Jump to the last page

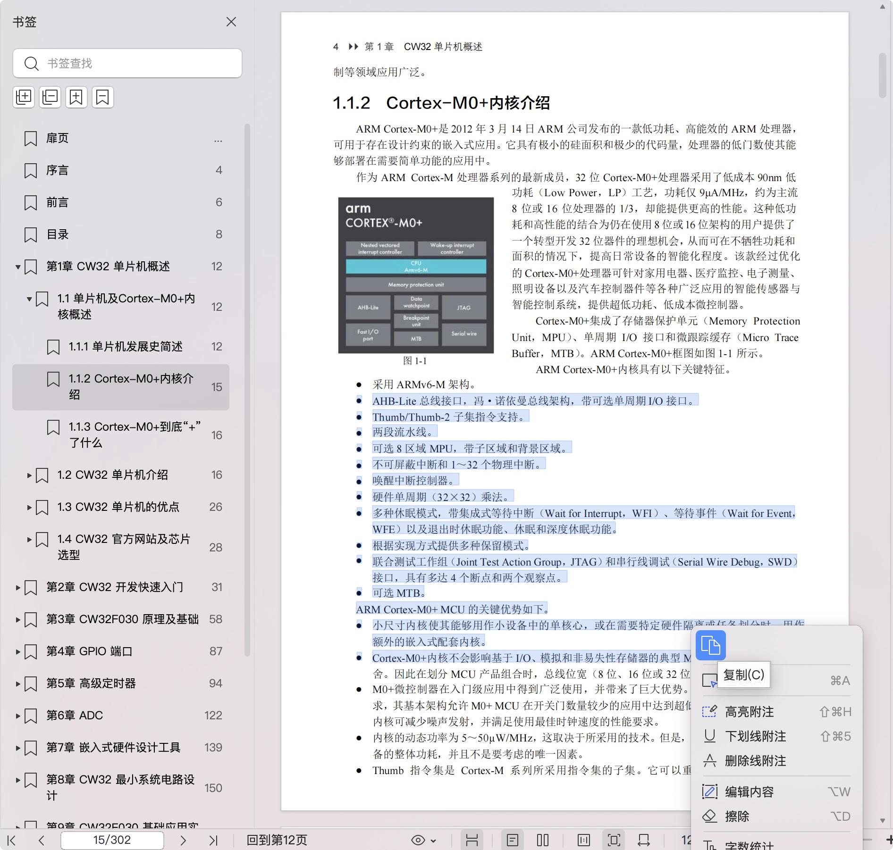(213, 840)
